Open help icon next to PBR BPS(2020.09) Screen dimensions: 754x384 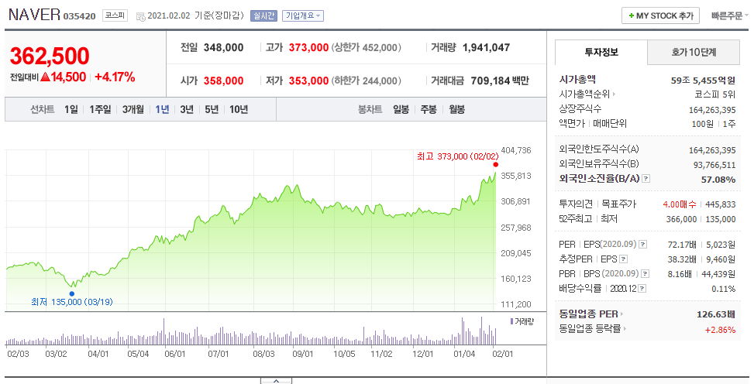click(646, 274)
